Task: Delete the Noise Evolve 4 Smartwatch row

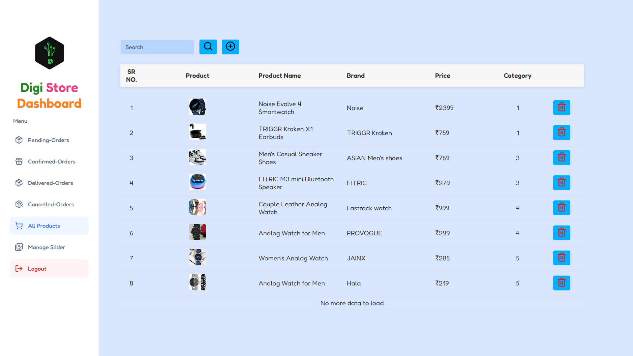Action: click(562, 108)
